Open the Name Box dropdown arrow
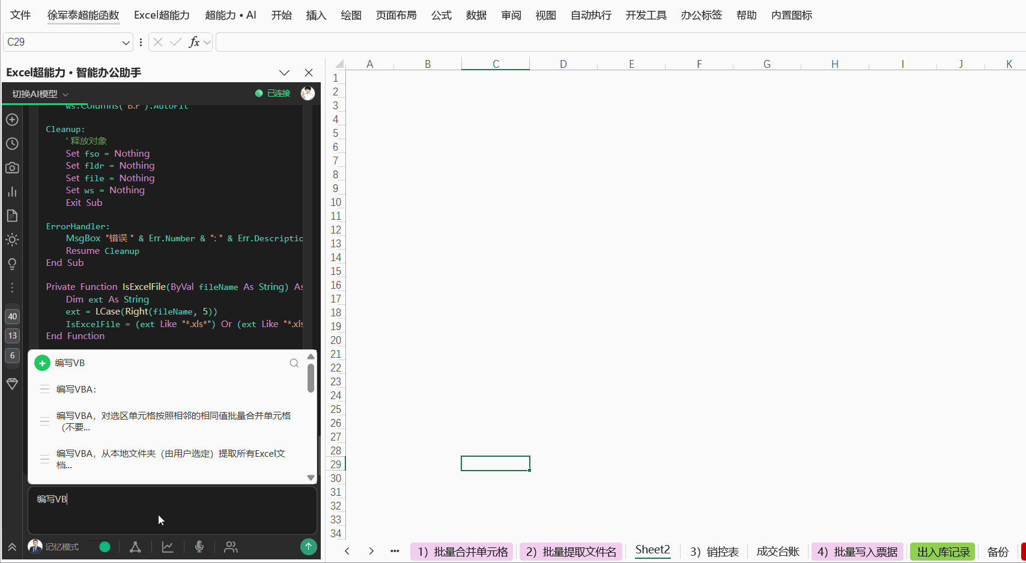Screen dimensions: 1026x563 (x=126, y=42)
